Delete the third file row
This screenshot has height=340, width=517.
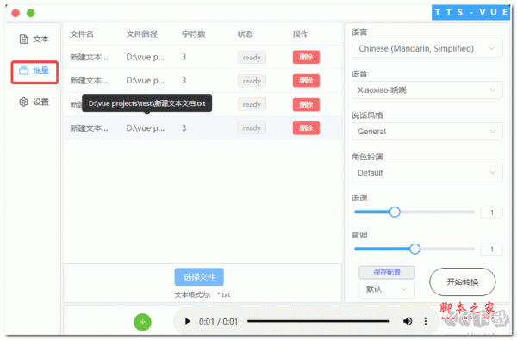point(306,104)
